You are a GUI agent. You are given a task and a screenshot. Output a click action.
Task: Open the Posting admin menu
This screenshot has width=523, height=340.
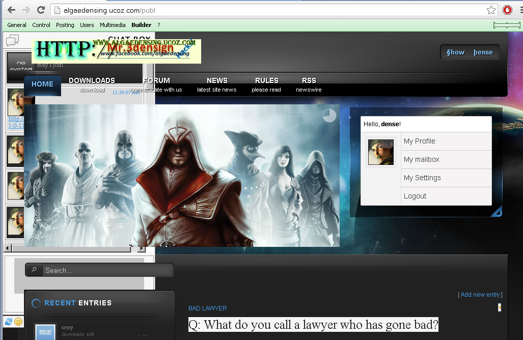[x=65, y=25]
